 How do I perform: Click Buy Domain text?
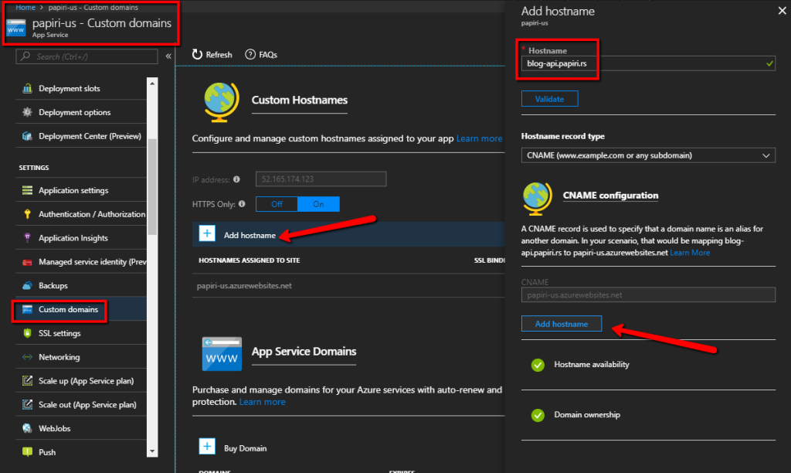245,448
